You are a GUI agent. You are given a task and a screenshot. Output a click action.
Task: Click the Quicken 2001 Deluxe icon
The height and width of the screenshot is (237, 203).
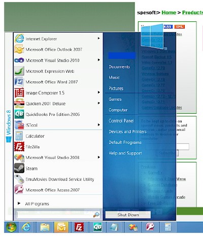[x=19, y=104]
